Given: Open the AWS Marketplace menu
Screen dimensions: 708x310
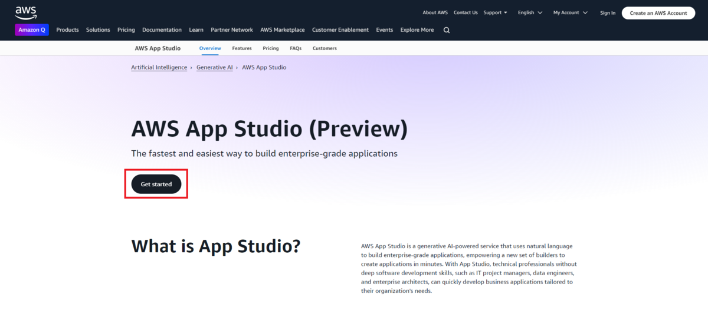Looking at the screenshot, I should tap(283, 30).
